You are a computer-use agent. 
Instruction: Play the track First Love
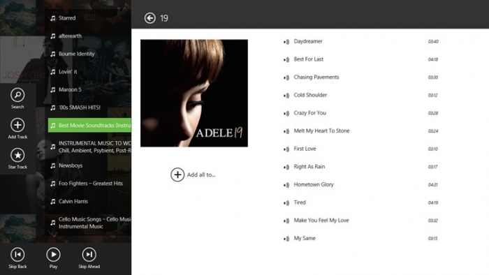coord(305,149)
